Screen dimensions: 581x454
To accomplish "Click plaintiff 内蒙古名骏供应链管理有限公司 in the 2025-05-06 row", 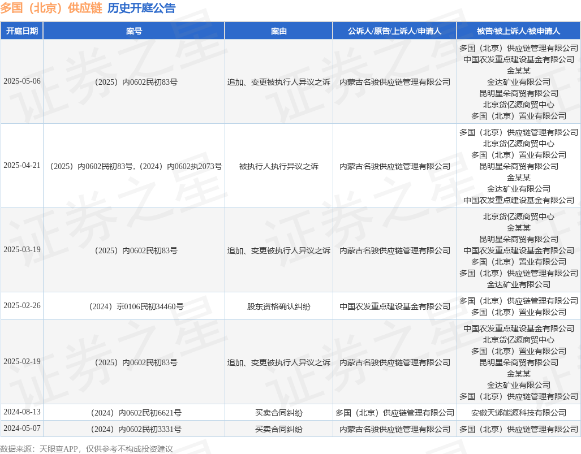I will 395,82.
